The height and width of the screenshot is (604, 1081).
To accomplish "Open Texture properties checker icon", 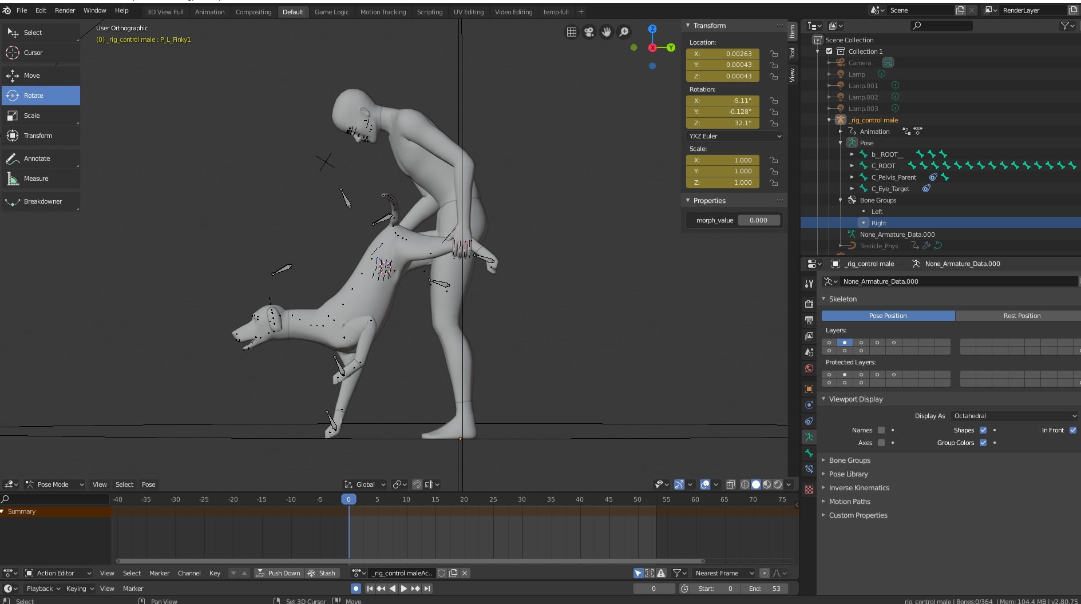I will [x=809, y=490].
